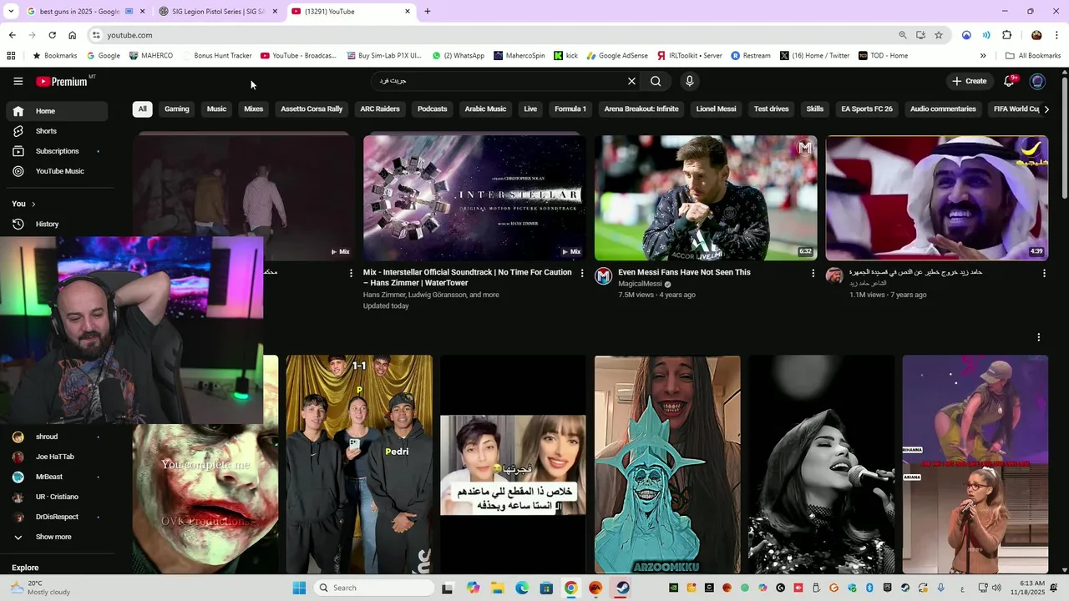Open the WhatsApp bookmark
The width and height of the screenshot is (1069, 601).
coord(459,56)
